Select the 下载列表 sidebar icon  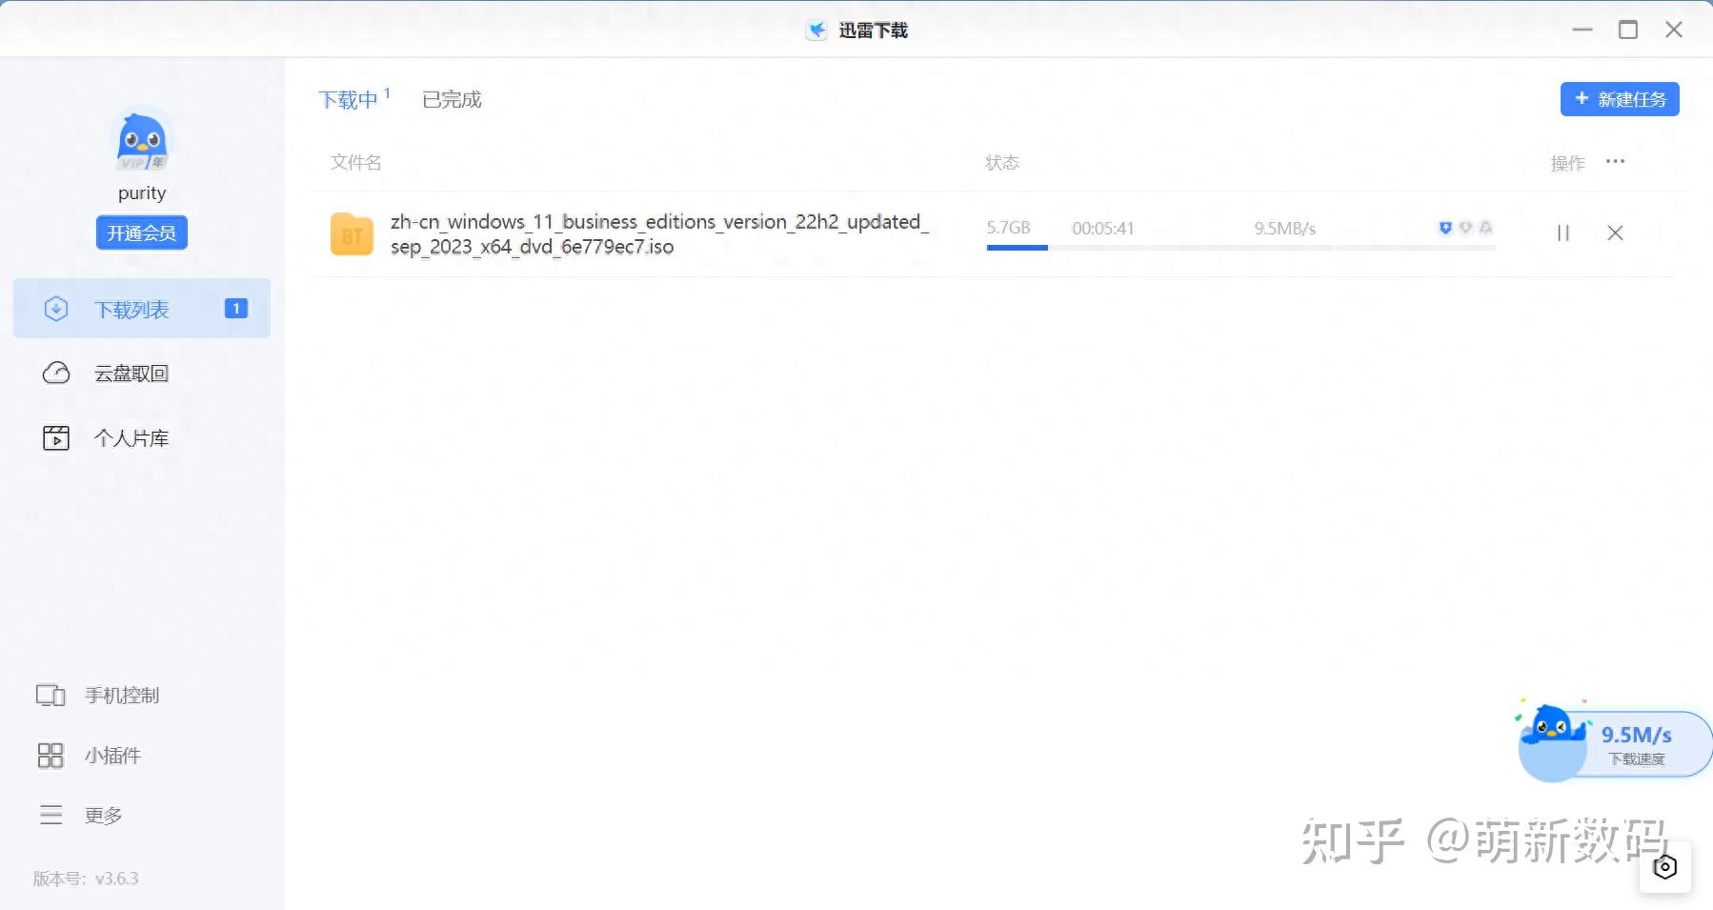57,308
